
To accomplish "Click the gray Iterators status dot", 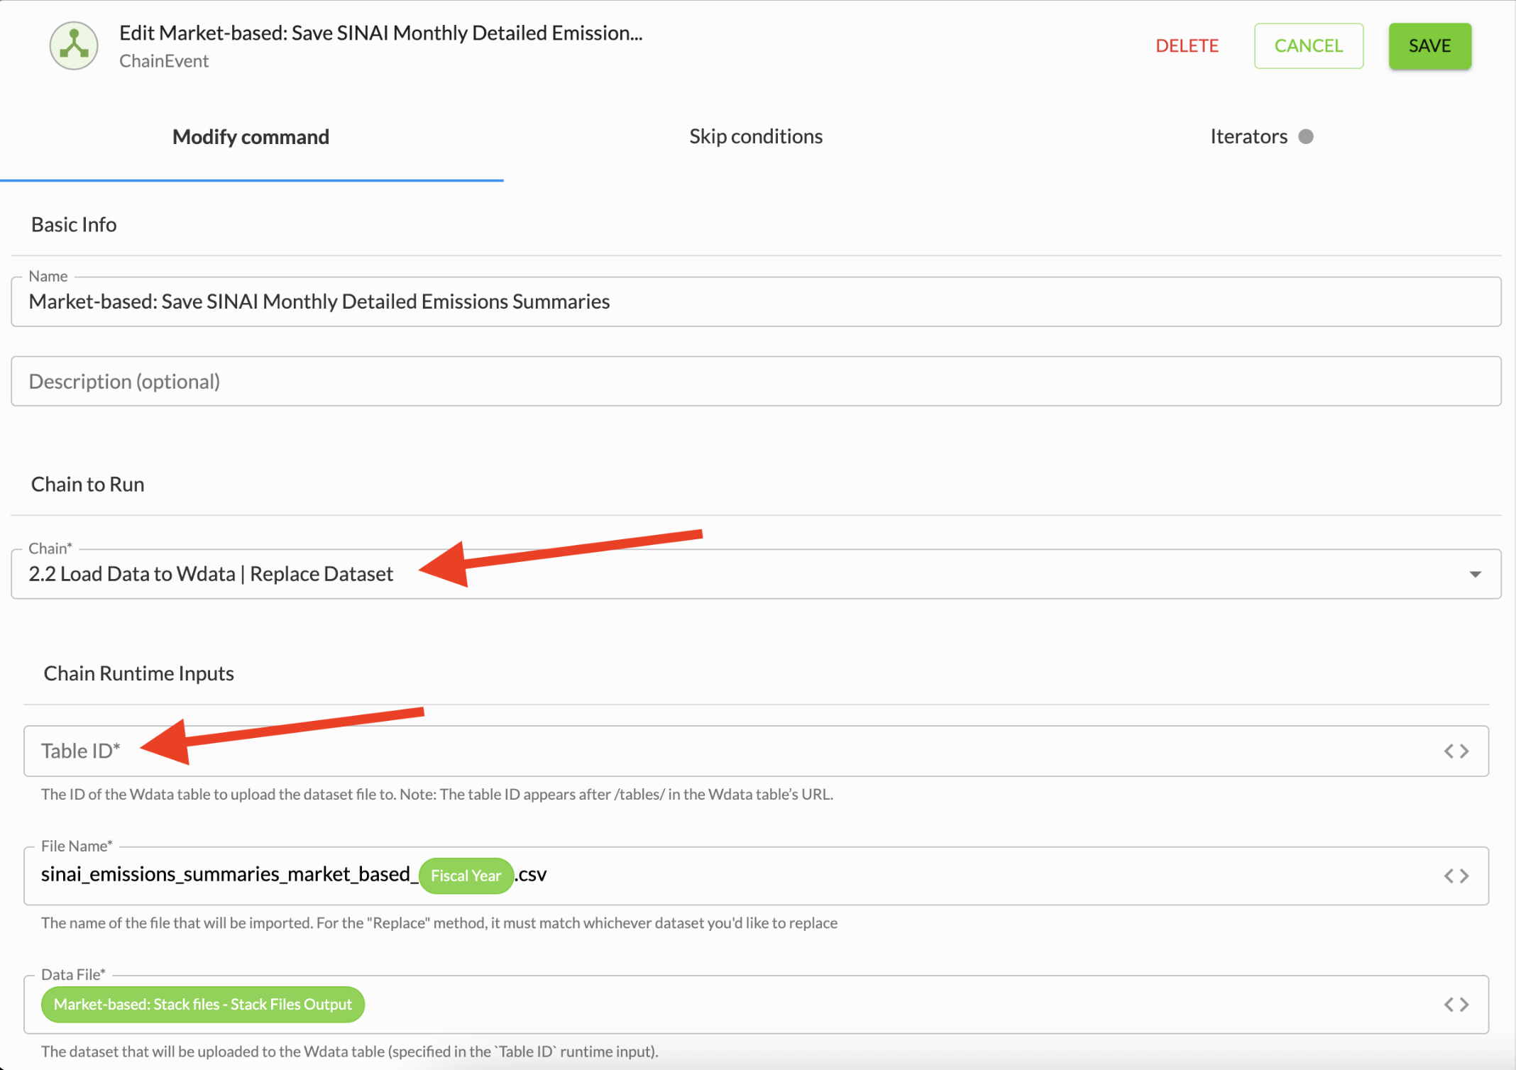I will (x=1305, y=136).
